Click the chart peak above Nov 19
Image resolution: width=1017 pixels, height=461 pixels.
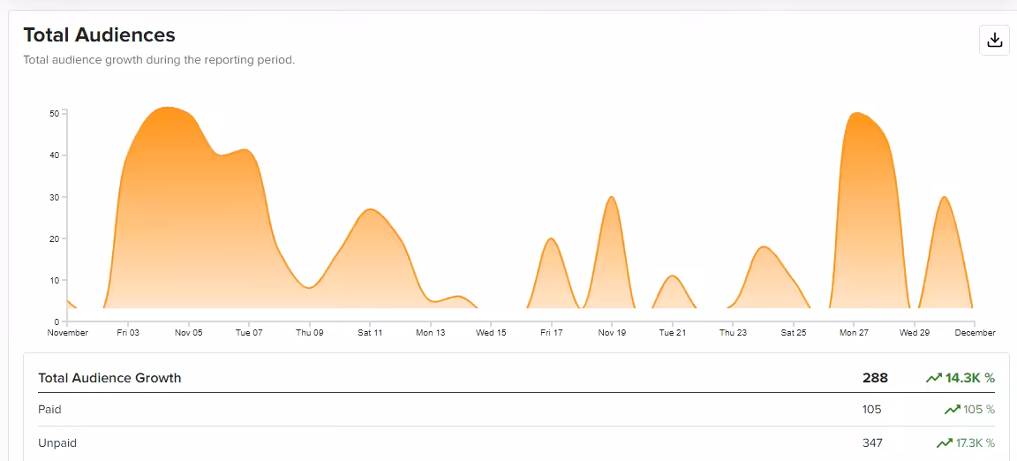[611, 198]
